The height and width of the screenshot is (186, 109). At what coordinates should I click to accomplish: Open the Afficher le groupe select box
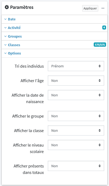pos(76,116)
